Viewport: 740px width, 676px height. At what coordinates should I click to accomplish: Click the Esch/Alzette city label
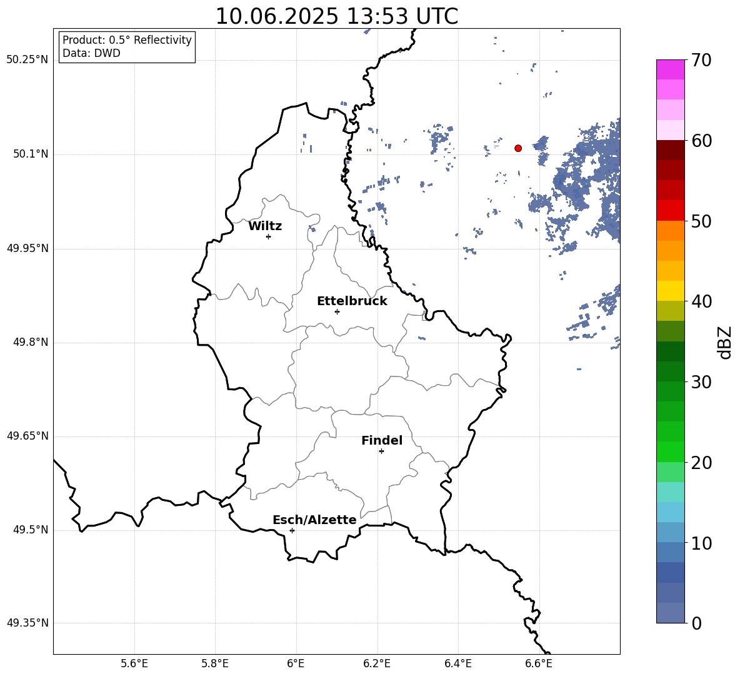pos(314,520)
